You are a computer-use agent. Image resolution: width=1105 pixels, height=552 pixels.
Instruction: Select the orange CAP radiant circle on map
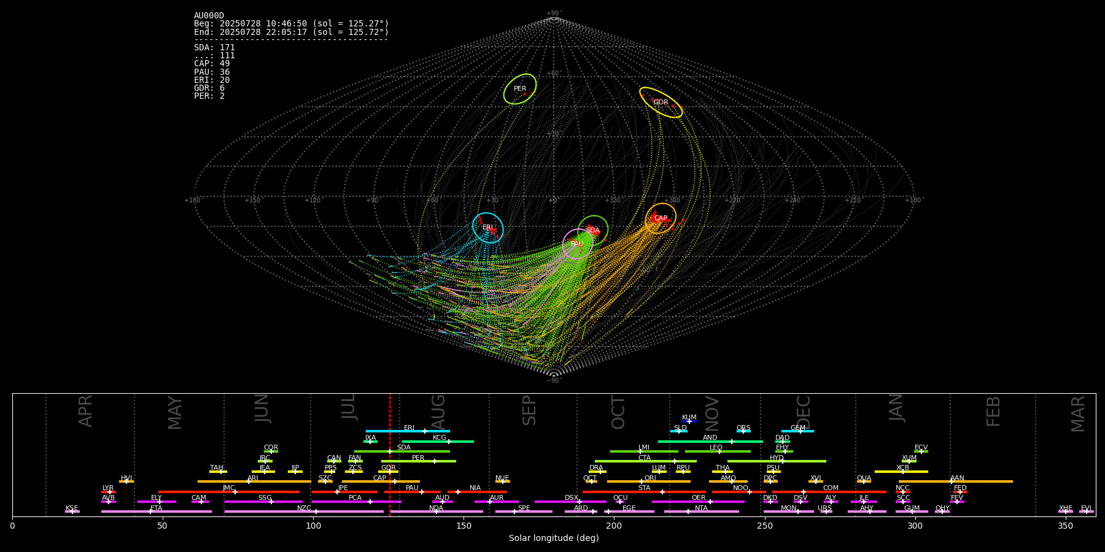tap(661, 218)
